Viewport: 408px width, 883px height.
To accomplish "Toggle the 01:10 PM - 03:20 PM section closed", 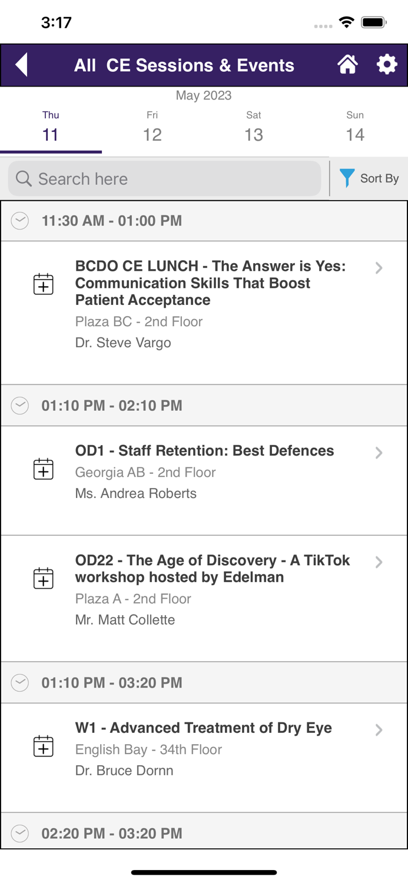I will pos(19,682).
